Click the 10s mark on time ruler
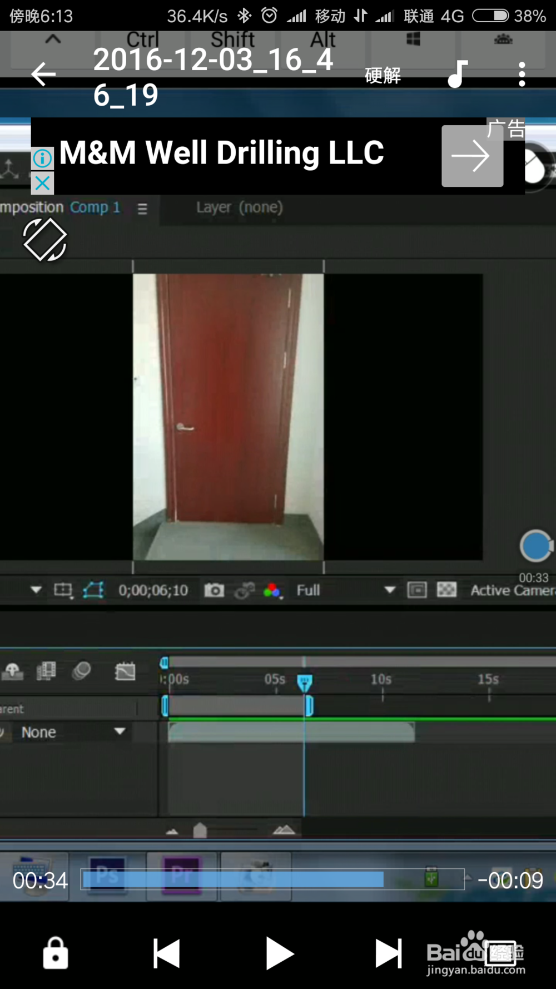556x989 pixels. (x=381, y=680)
